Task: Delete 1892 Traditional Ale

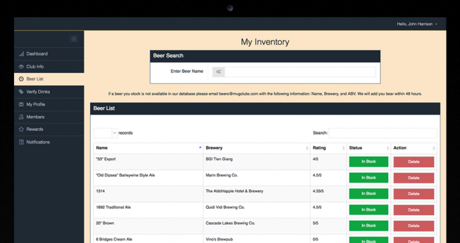Action: [x=414, y=210]
